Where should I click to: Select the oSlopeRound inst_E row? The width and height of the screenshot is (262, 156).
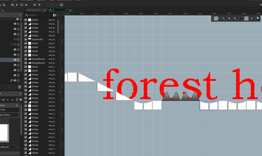(40, 63)
